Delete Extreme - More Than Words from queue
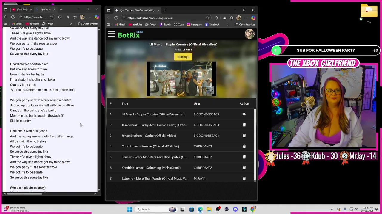 click(244, 178)
